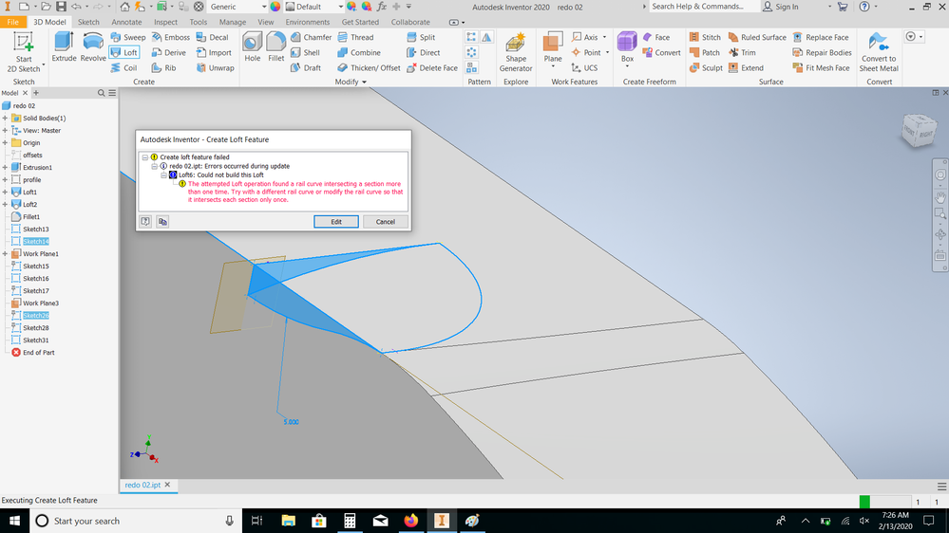Image resolution: width=949 pixels, height=533 pixels.
Task: Create a freeform Box
Action: click(627, 45)
